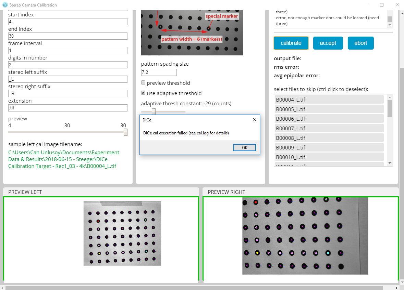Select B00008_L.tif as file to skip
The image size is (404, 290).
pos(308,138)
